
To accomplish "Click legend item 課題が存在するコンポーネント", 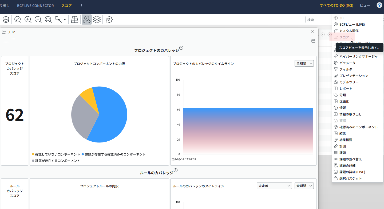I will tap(56, 161).
